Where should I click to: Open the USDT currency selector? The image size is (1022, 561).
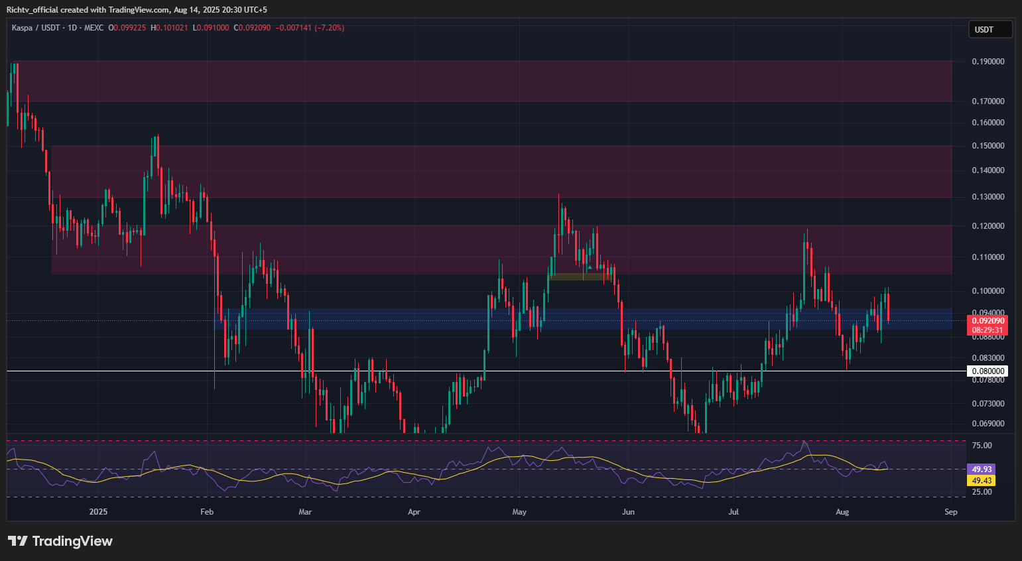tap(990, 29)
